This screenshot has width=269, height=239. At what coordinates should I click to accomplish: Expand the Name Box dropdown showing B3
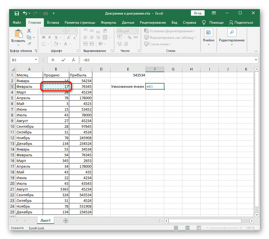click(x=36, y=60)
